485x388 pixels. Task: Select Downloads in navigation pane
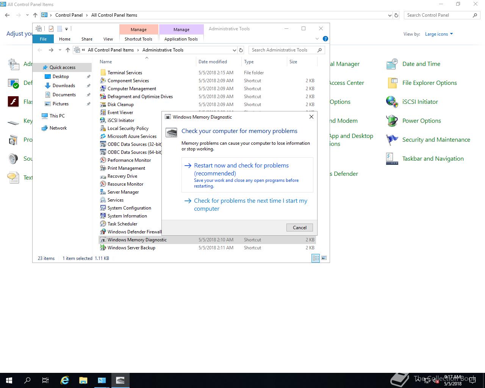64,86
